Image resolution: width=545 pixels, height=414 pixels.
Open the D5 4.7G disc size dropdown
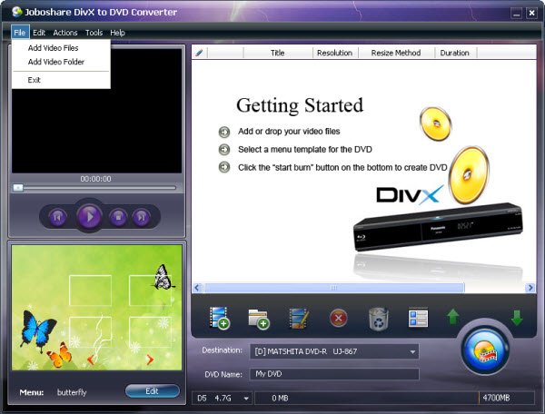(x=246, y=399)
